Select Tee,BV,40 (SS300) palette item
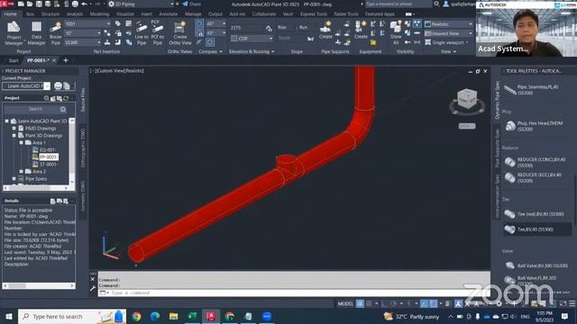Image resolution: width=577 pixels, height=324 pixels. (x=536, y=229)
